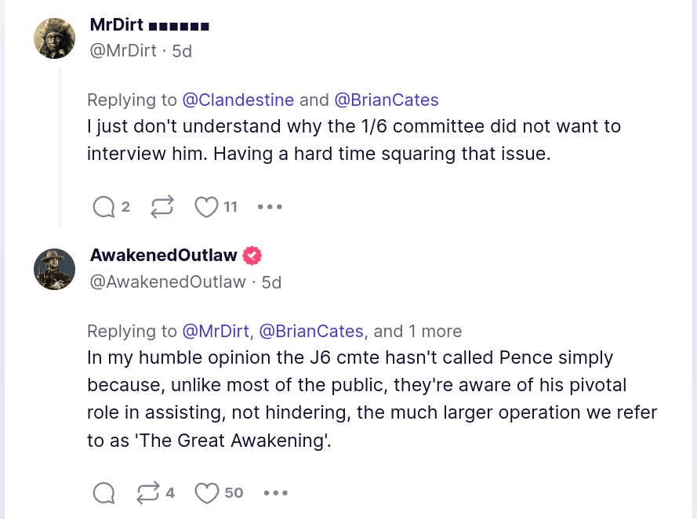Open MrDirt's post via the 5d timestamp
The width and height of the screenshot is (697, 519).
182,51
